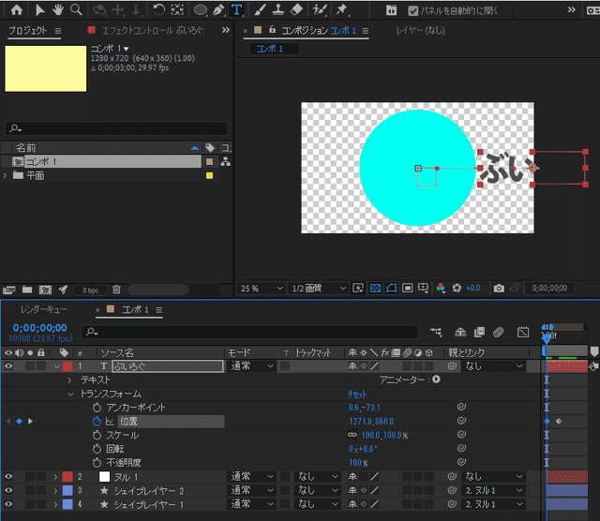Toggle auto-open panels checkbox

(x=412, y=10)
